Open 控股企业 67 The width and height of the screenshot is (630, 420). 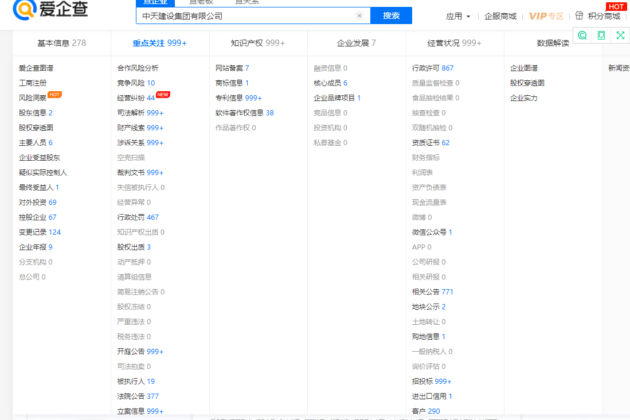[37, 217]
